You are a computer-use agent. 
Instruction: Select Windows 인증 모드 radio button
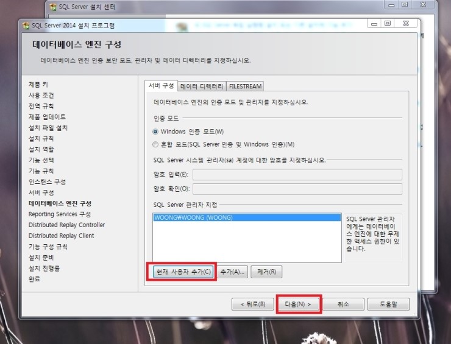tap(155, 132)
